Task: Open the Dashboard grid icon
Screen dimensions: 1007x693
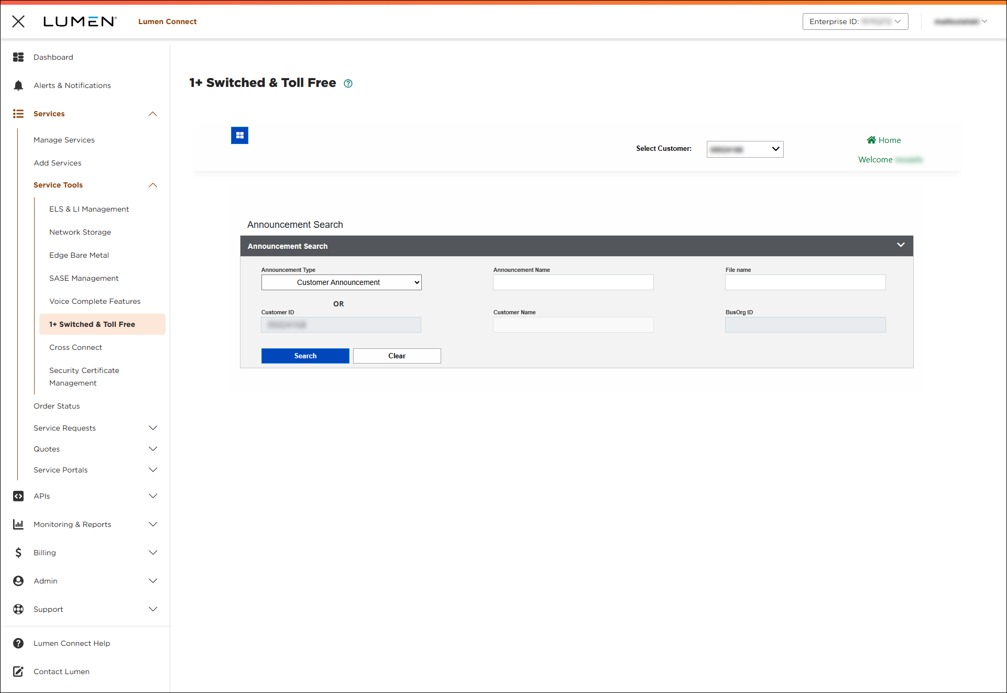Action: click(x=18, y=57)
